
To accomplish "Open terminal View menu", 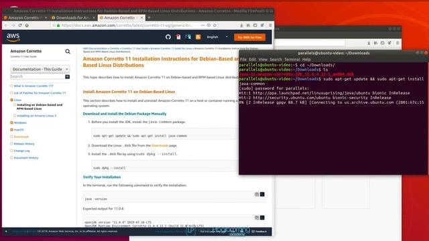I will 263,60.
